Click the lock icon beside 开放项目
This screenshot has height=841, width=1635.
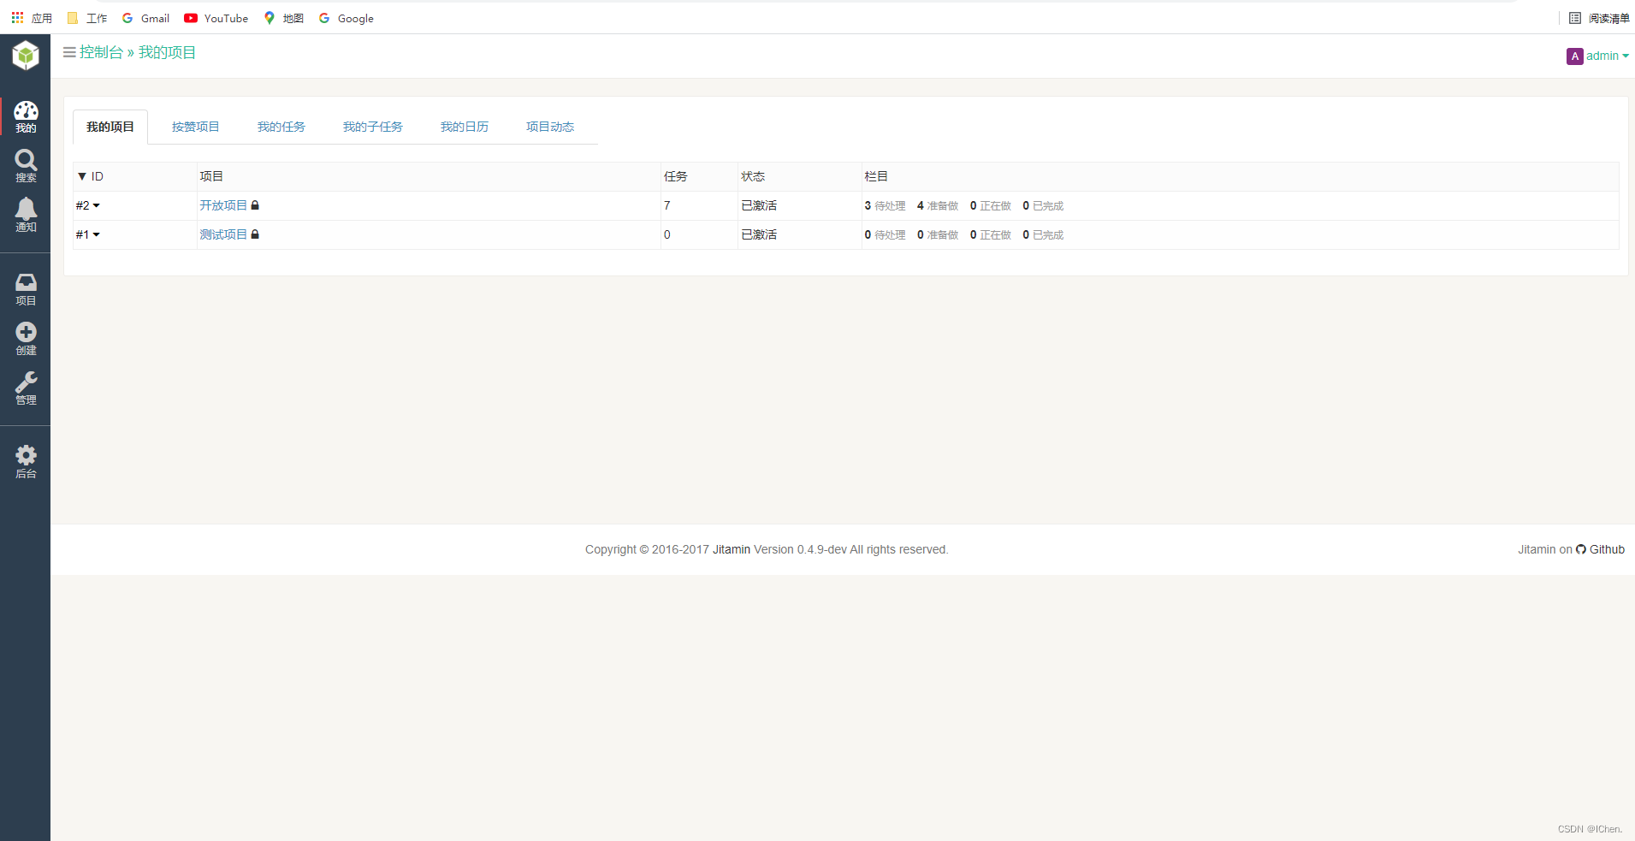[255, 205]
